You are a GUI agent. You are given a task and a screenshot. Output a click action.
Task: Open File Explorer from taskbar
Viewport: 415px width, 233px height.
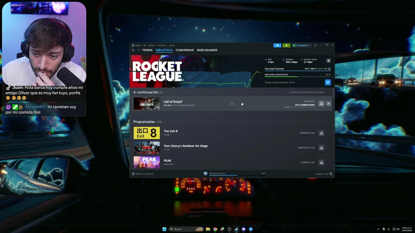208,229
